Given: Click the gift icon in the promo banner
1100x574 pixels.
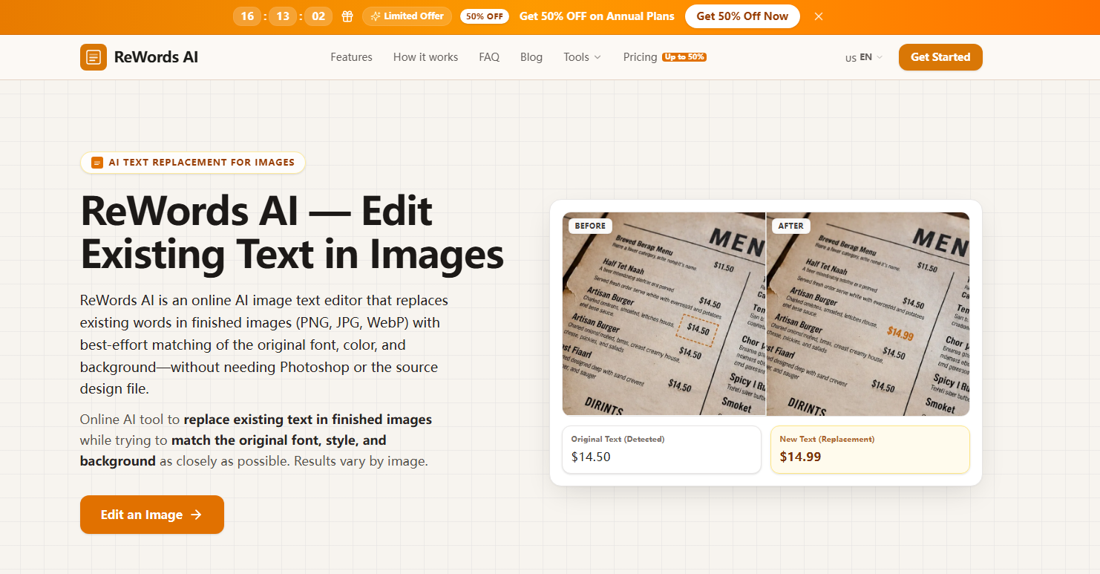Looking at the screenshot, I should click(x=347, y=16).
